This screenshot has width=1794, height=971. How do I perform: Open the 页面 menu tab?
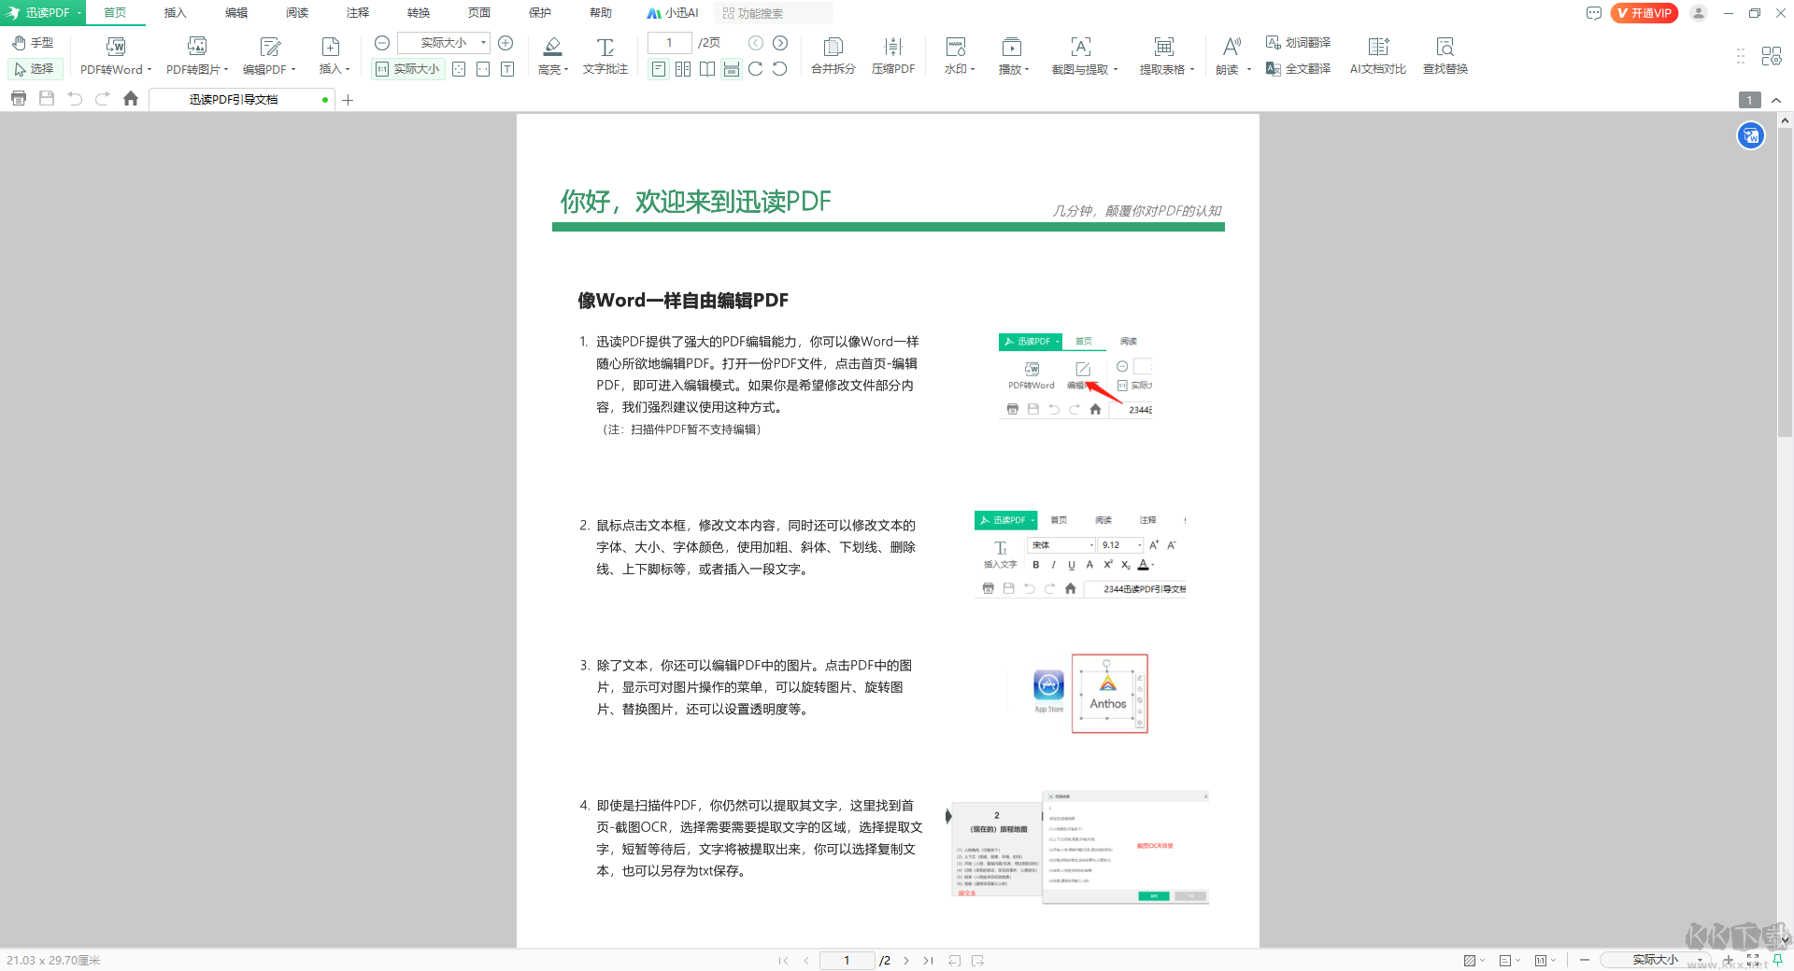(479, 13)
